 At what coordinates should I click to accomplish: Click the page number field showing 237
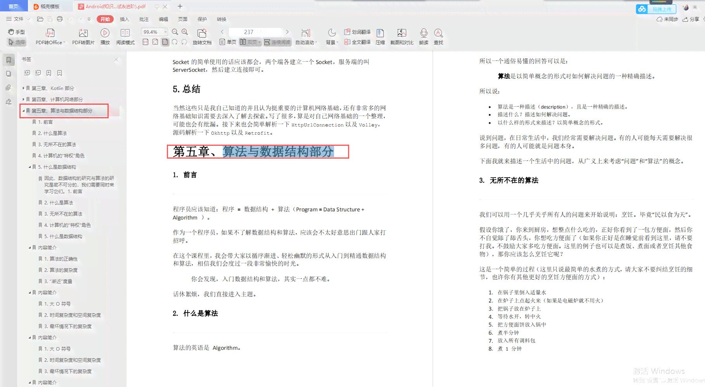coord(255,32)
